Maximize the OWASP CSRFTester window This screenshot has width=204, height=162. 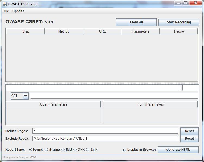(x=186, y=3)
